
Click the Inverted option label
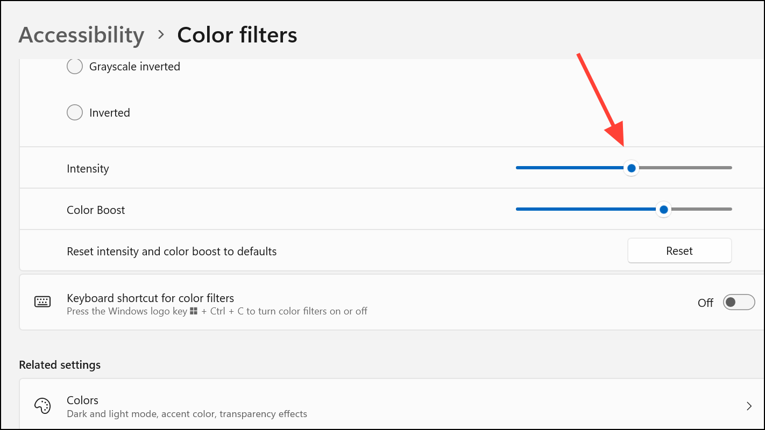110,113
